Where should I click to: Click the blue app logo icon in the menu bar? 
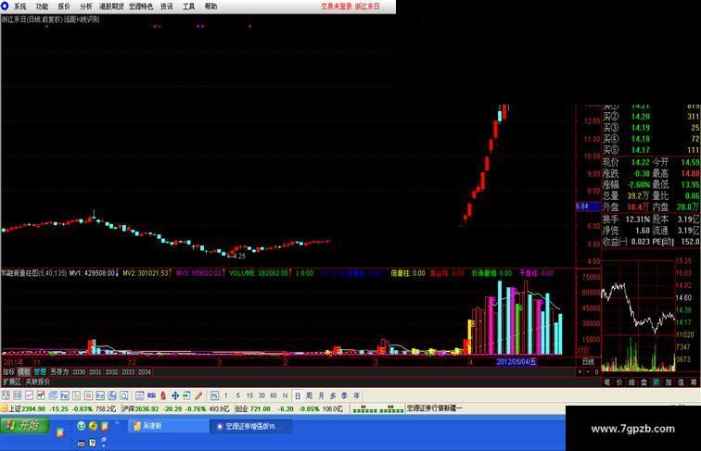pos(5,6)
